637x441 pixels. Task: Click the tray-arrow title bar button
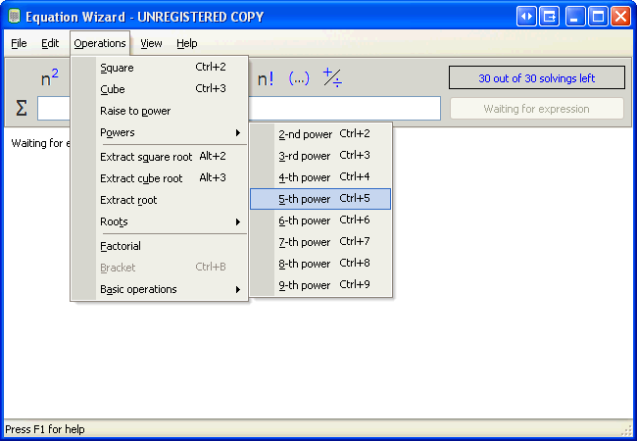[549, 17]
